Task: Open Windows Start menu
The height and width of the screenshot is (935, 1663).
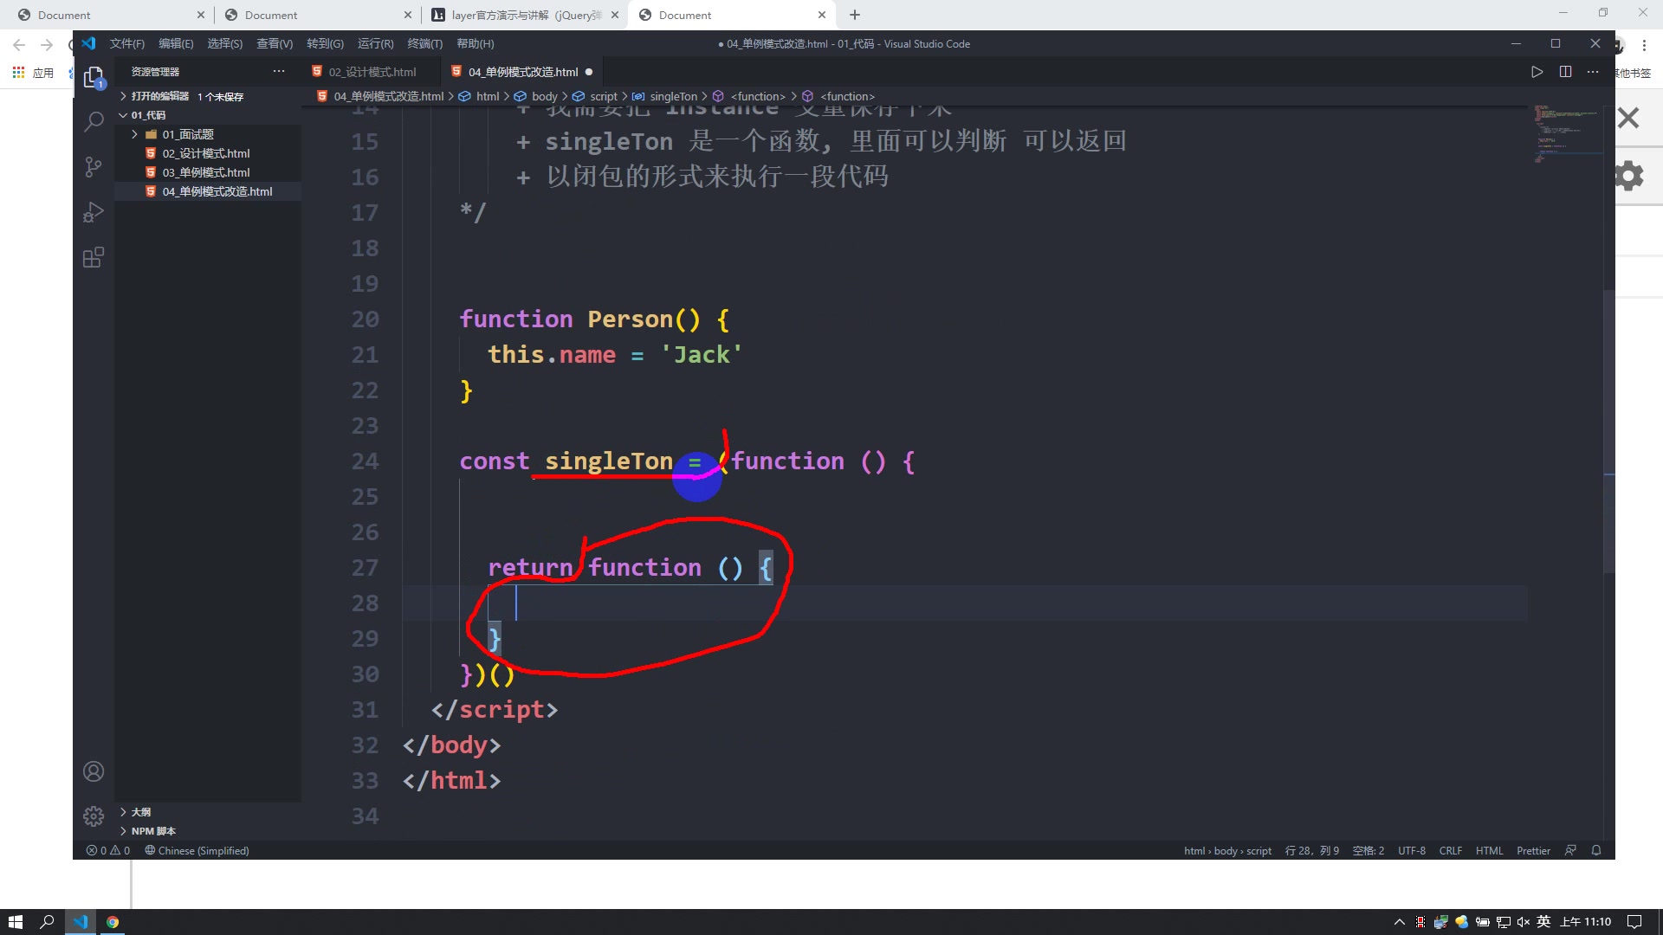Action: coord(15,922)
